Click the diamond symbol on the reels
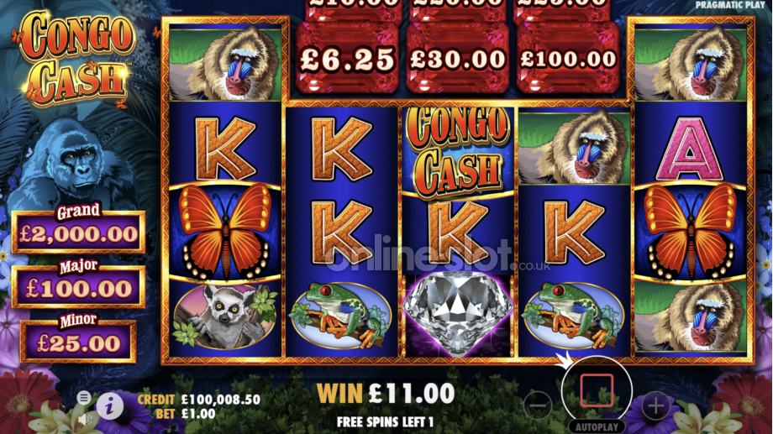The height and width of the screenshot is (434, 773). click(457, 314)
